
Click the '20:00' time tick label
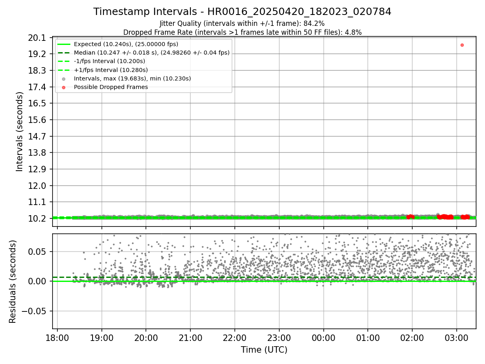pos(146,338)
